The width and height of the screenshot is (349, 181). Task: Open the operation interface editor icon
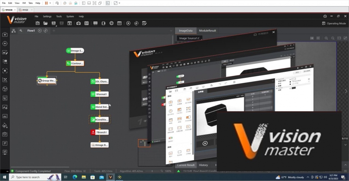pos(144,23)
